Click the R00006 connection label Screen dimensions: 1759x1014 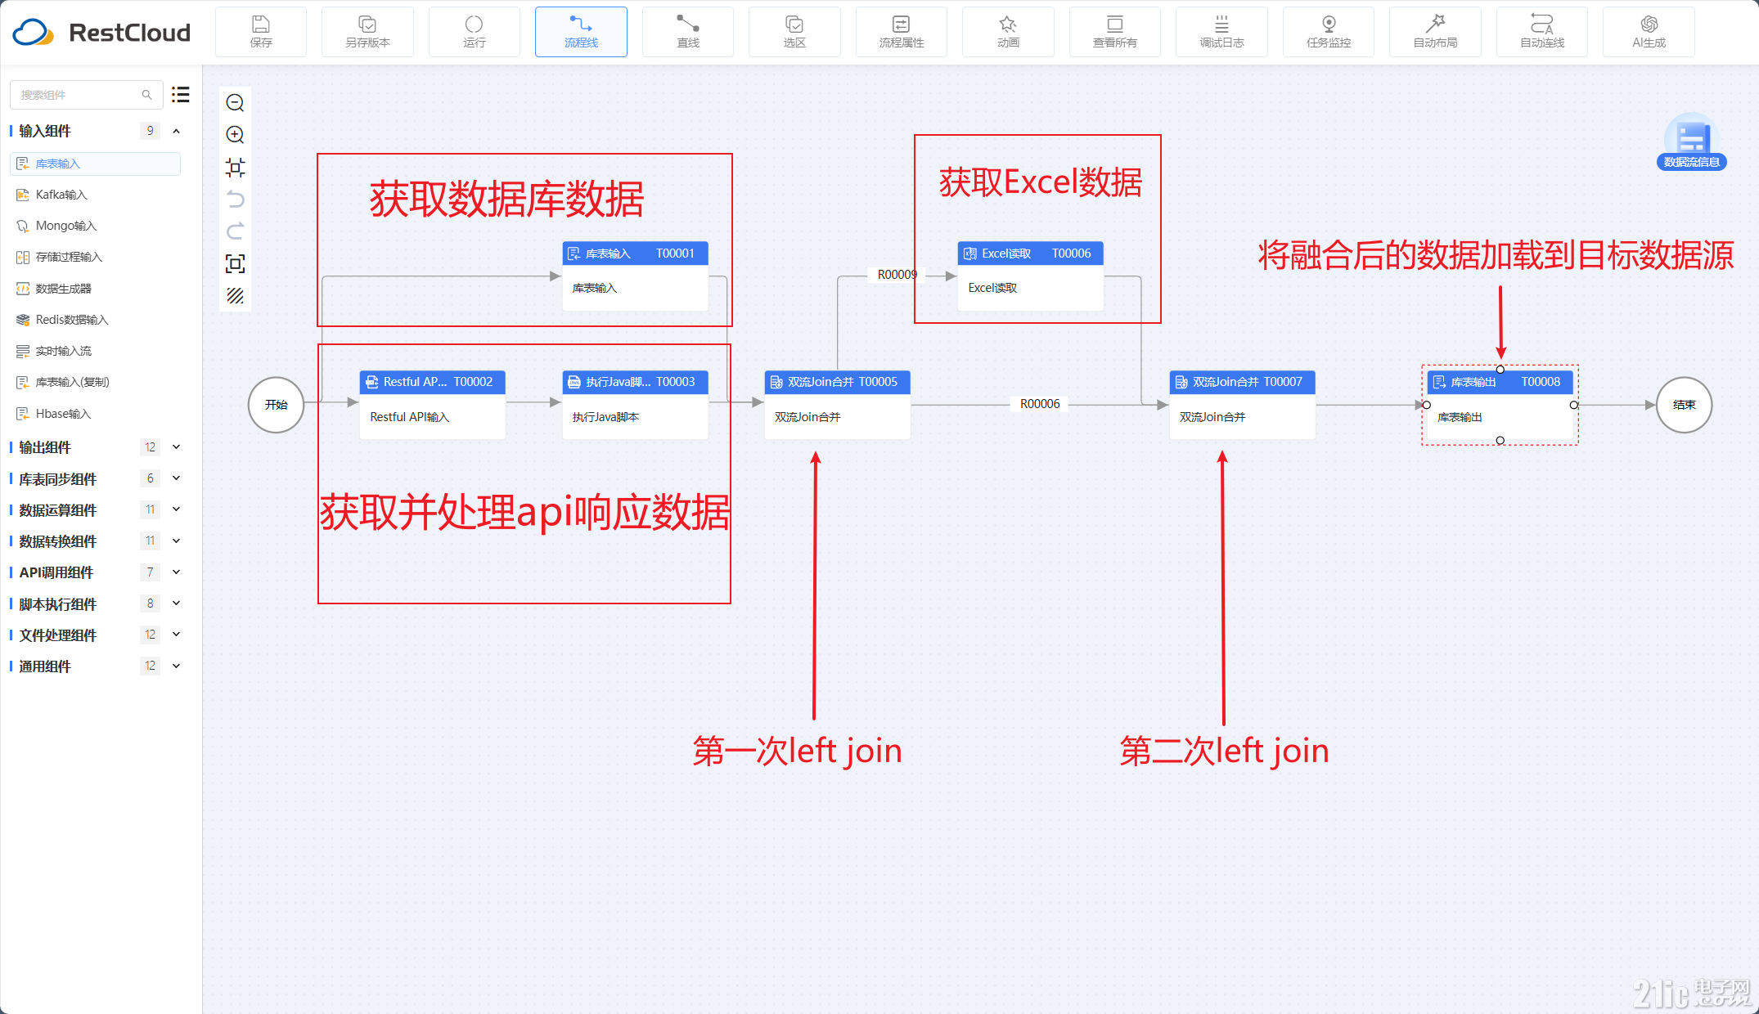click(x=1039, y=404)
